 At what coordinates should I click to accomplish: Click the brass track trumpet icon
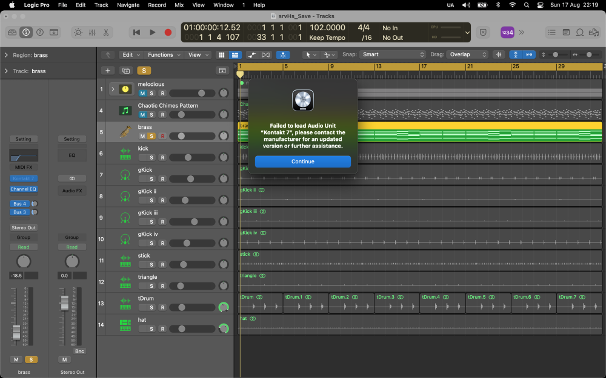[125, 132]
